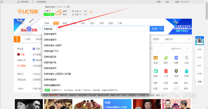208x109 pixels.
Task: Click the Tmall 天猫 icon link
Action: pos(21,54)
